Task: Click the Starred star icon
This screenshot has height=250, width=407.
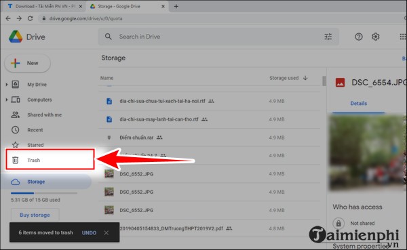Action: click(x=16, y=145)
